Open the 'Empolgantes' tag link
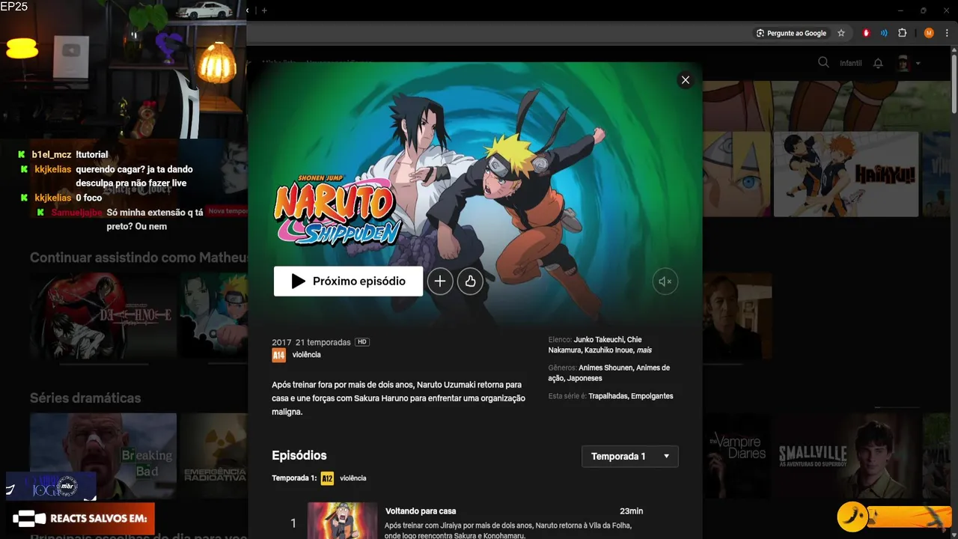The image size is (958, 539). 652,396
